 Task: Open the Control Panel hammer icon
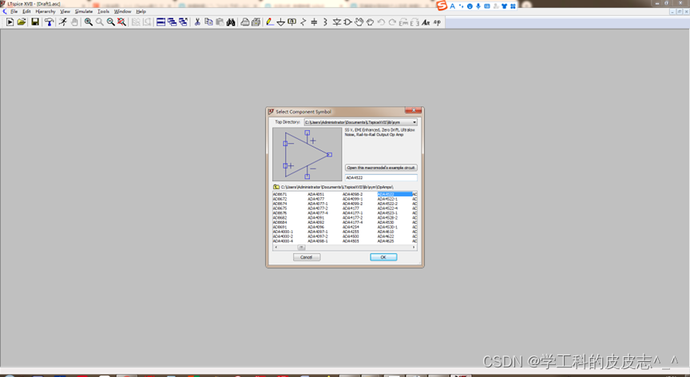(49, 22)
